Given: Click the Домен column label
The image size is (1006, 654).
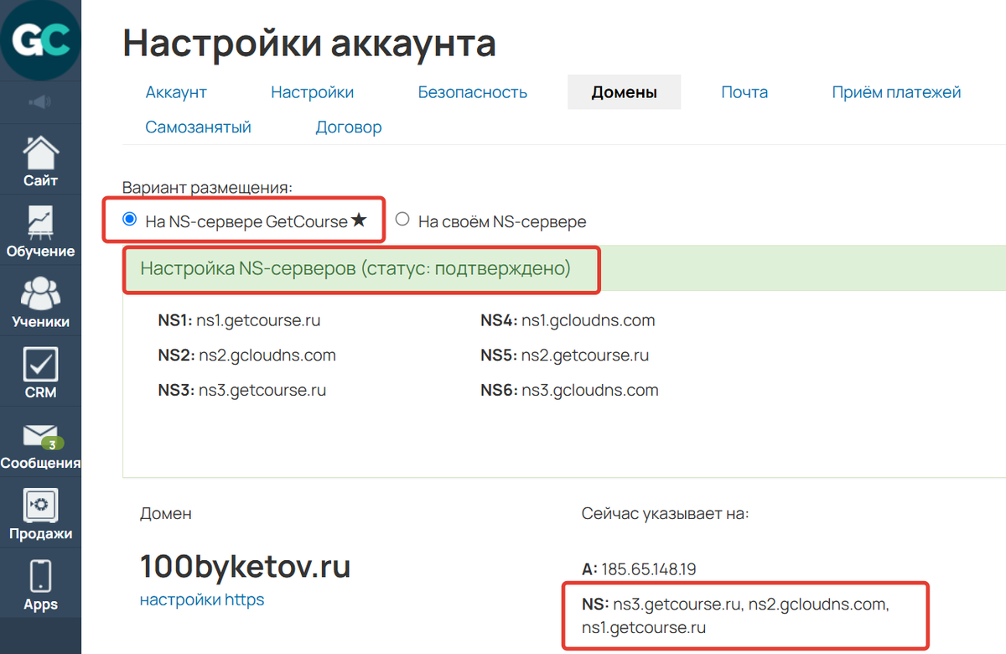Looking at the screenshot, I should pos(166,513).
